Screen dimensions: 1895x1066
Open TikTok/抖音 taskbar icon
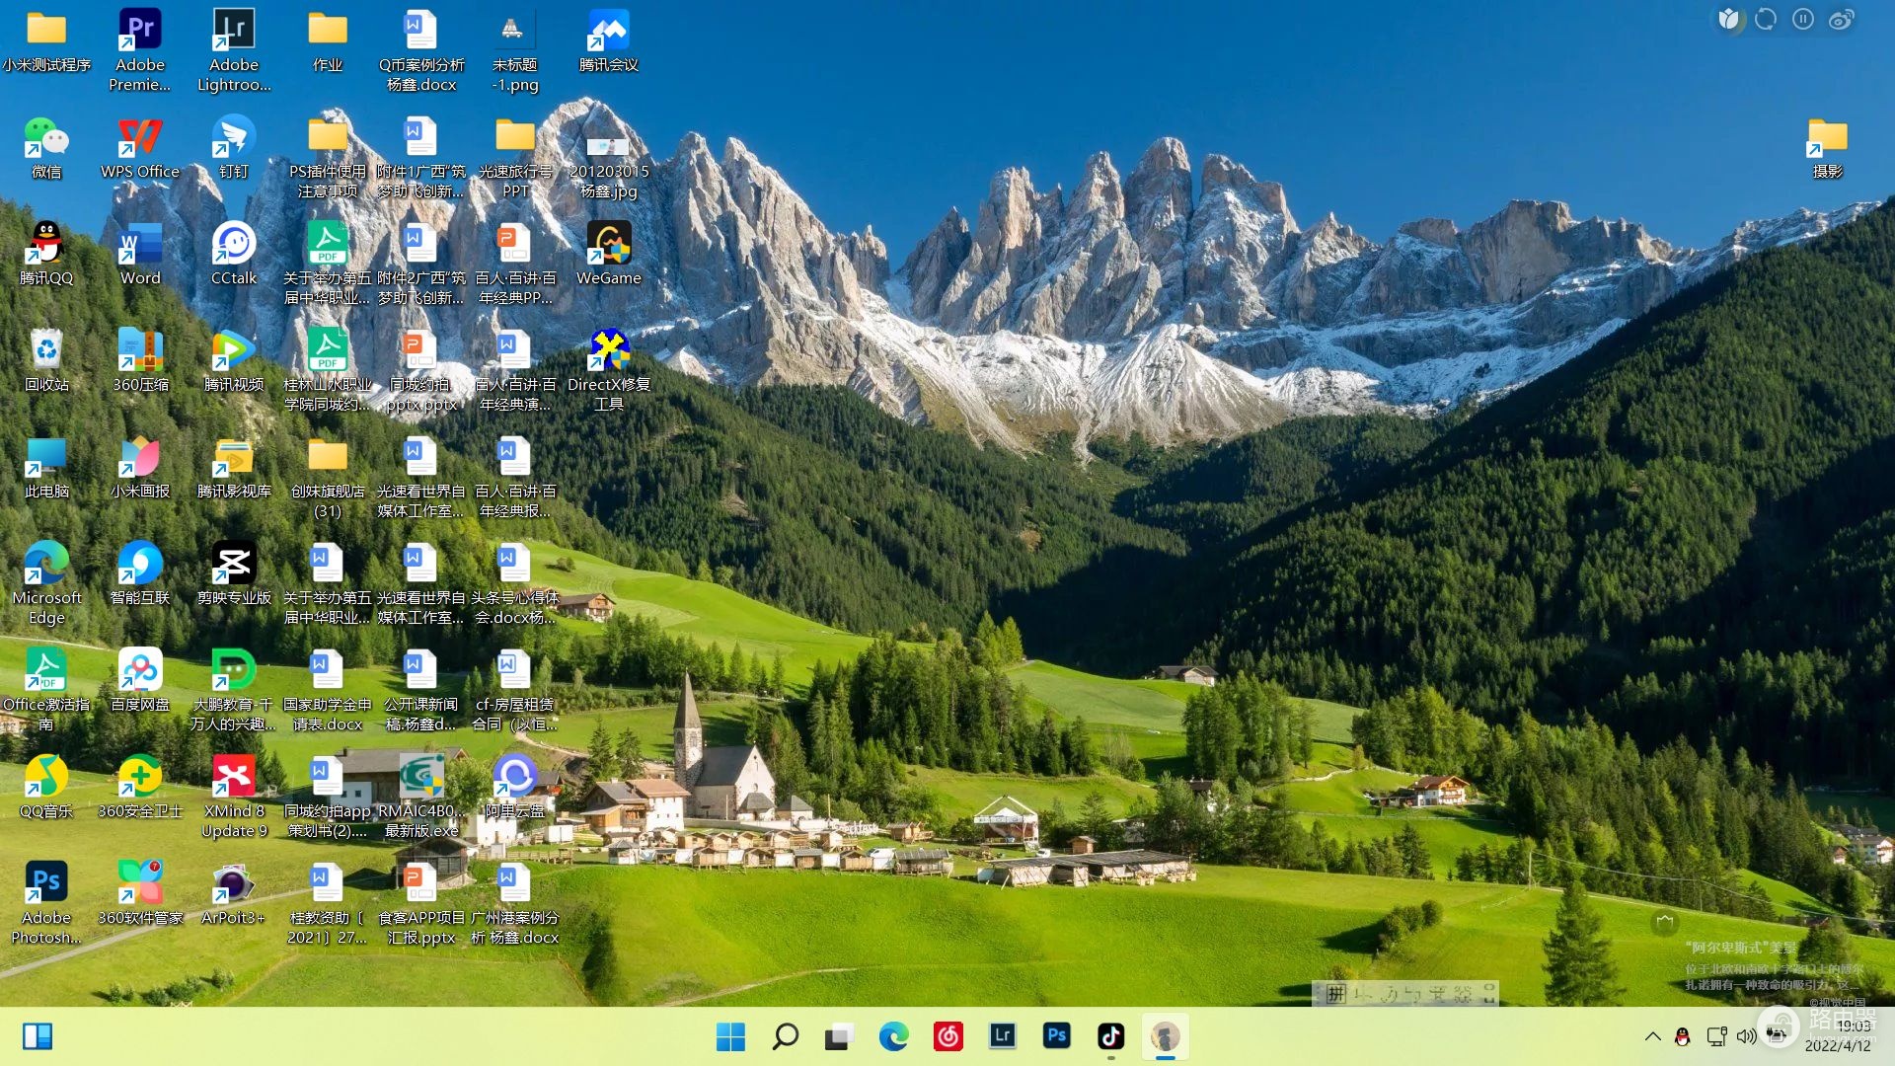[1110, 1036]
